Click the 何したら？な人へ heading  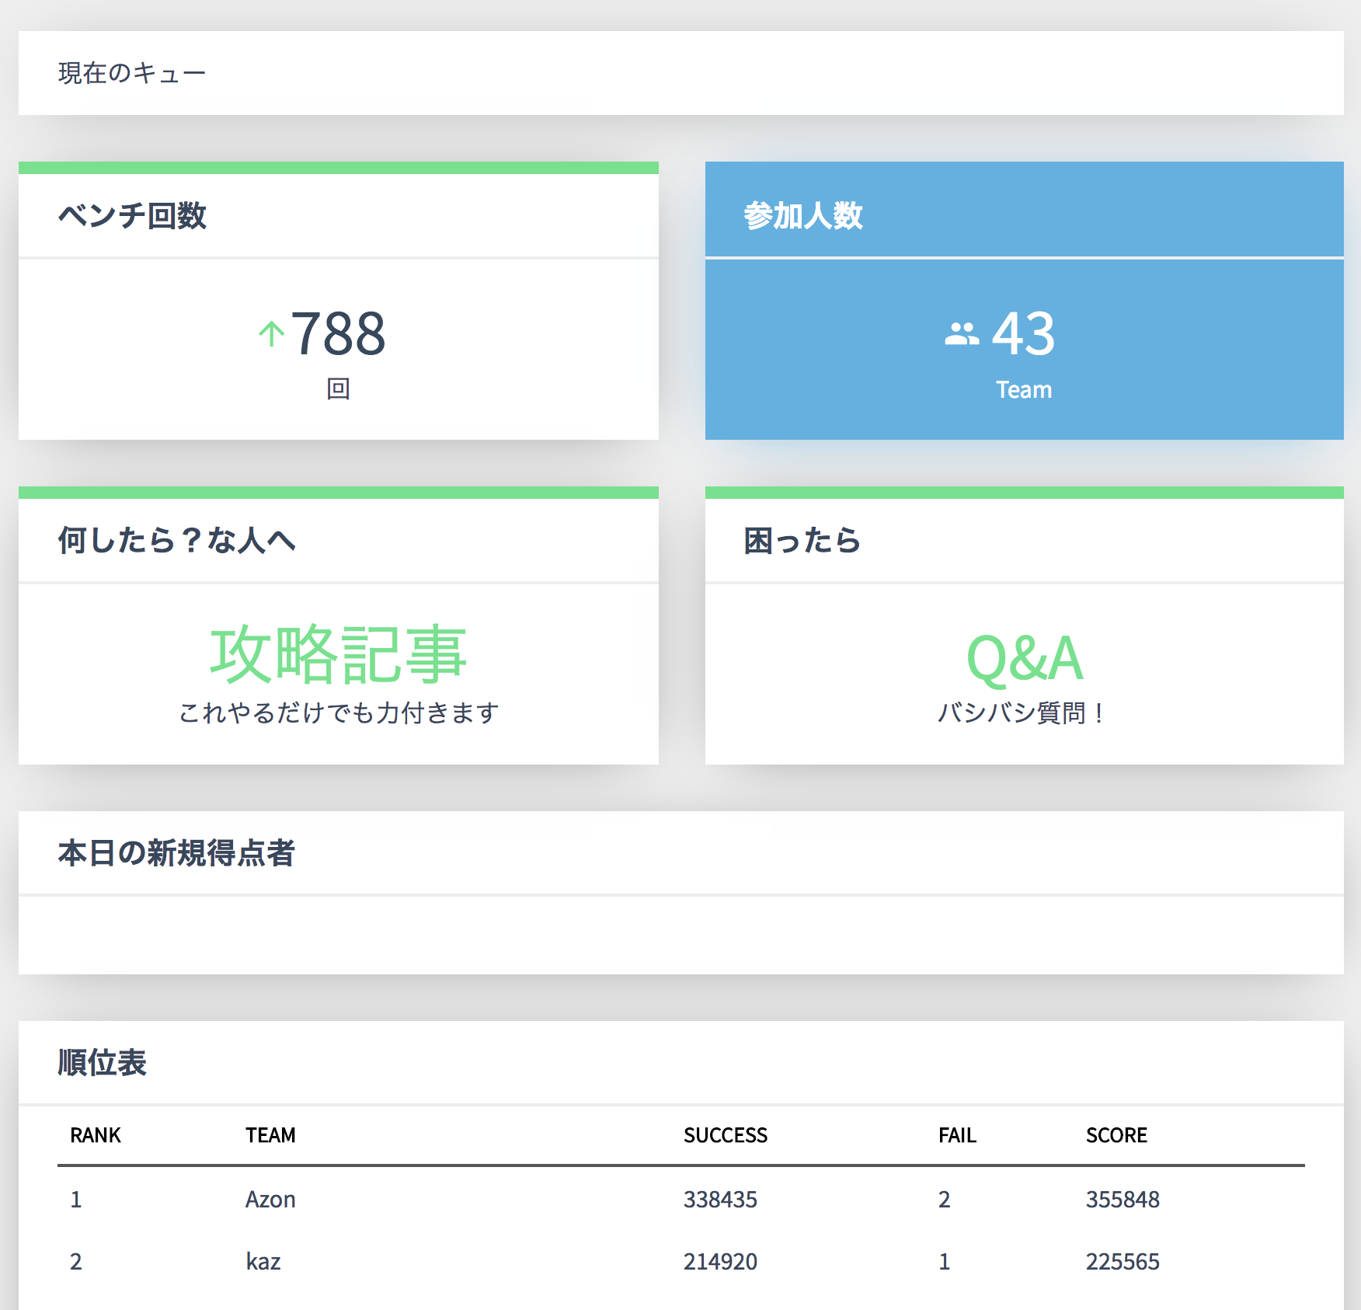tap(177, 540)
